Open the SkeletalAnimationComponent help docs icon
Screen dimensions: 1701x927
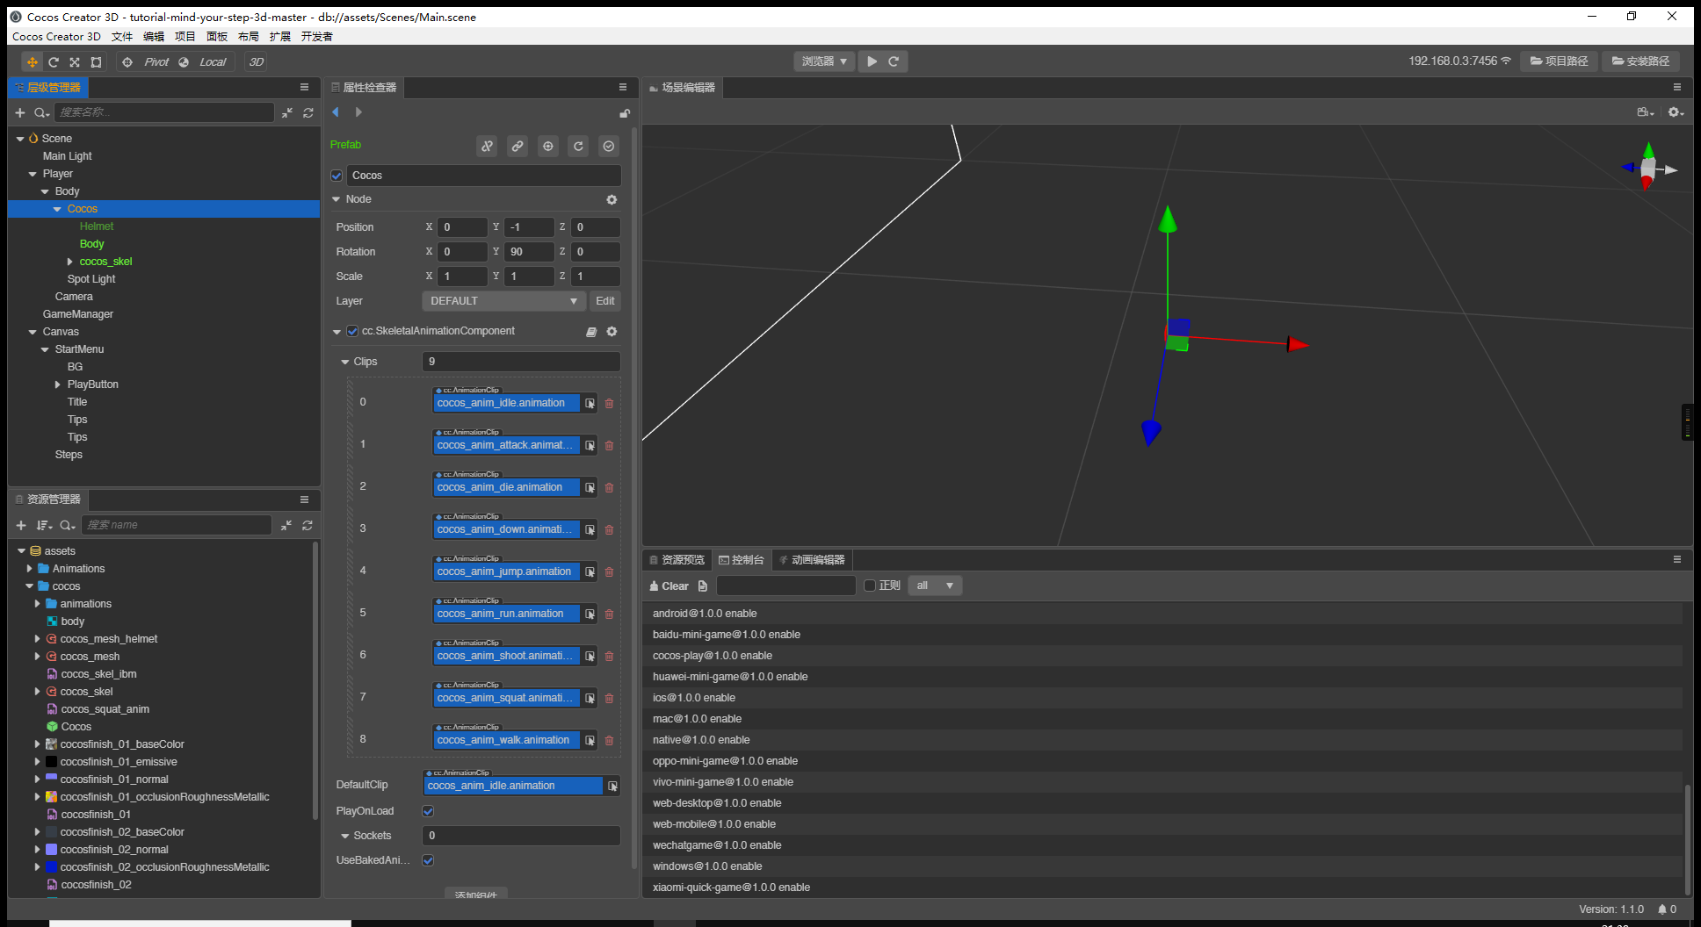pos(591,332)
